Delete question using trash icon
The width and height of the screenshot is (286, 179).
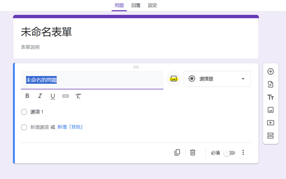coord(192,152)
